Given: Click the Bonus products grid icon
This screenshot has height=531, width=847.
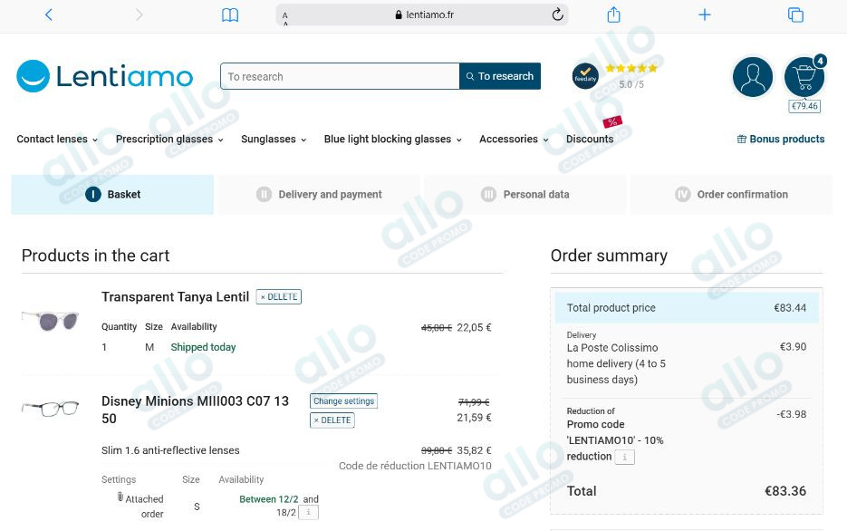Looking at the screenshot, I should pyautogui.click(x=744, y=139).
